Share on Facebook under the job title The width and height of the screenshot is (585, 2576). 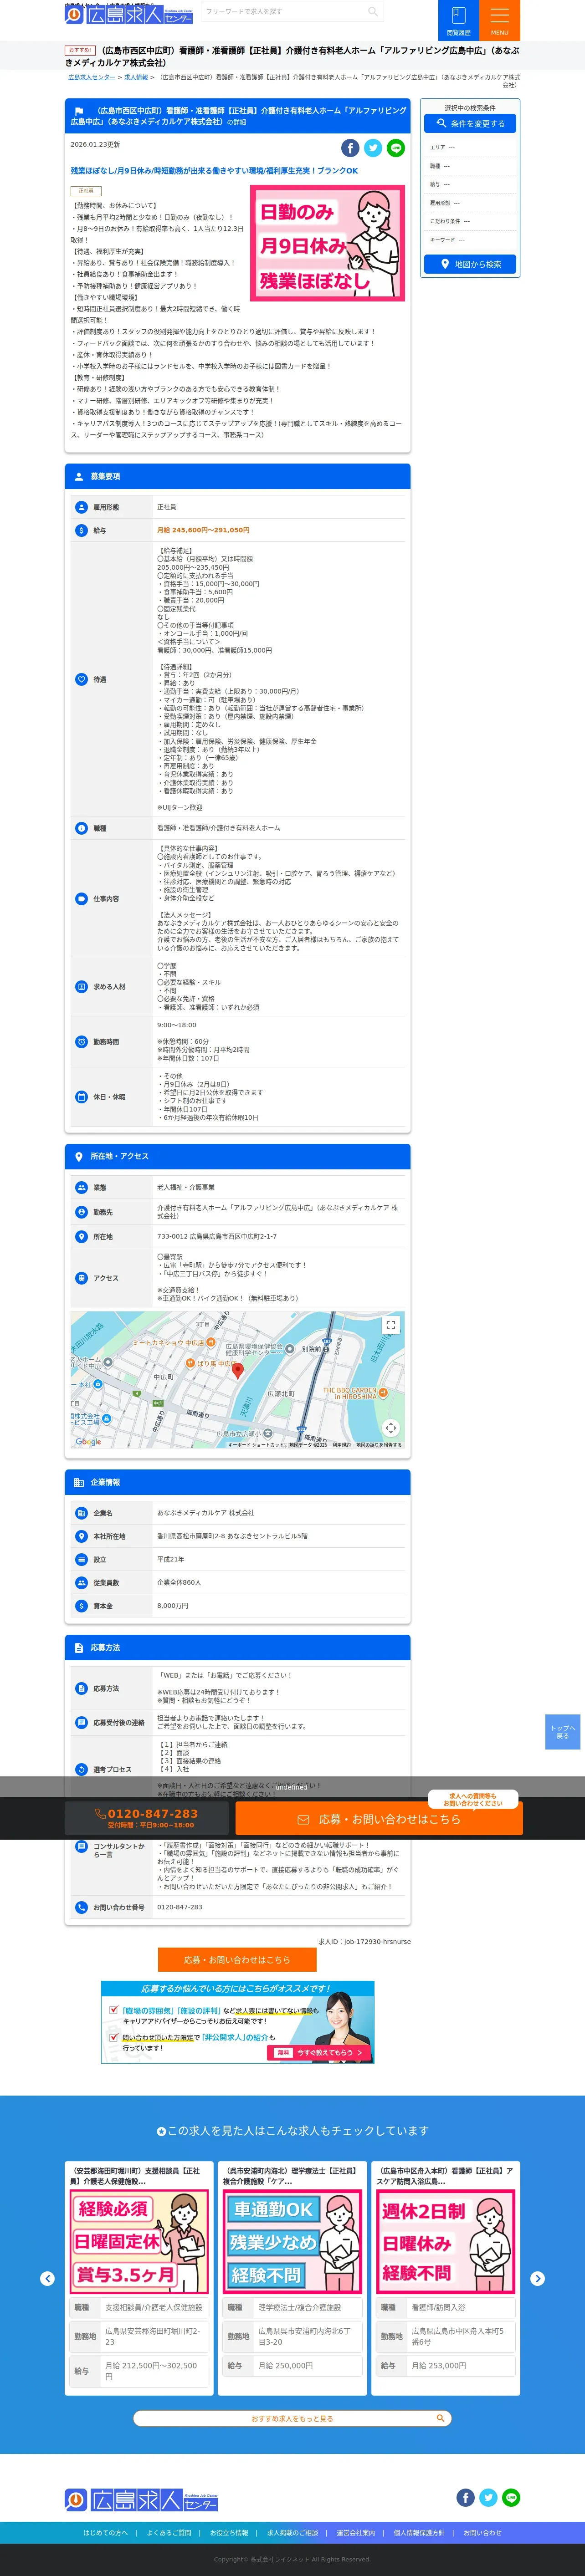(351, 148)
